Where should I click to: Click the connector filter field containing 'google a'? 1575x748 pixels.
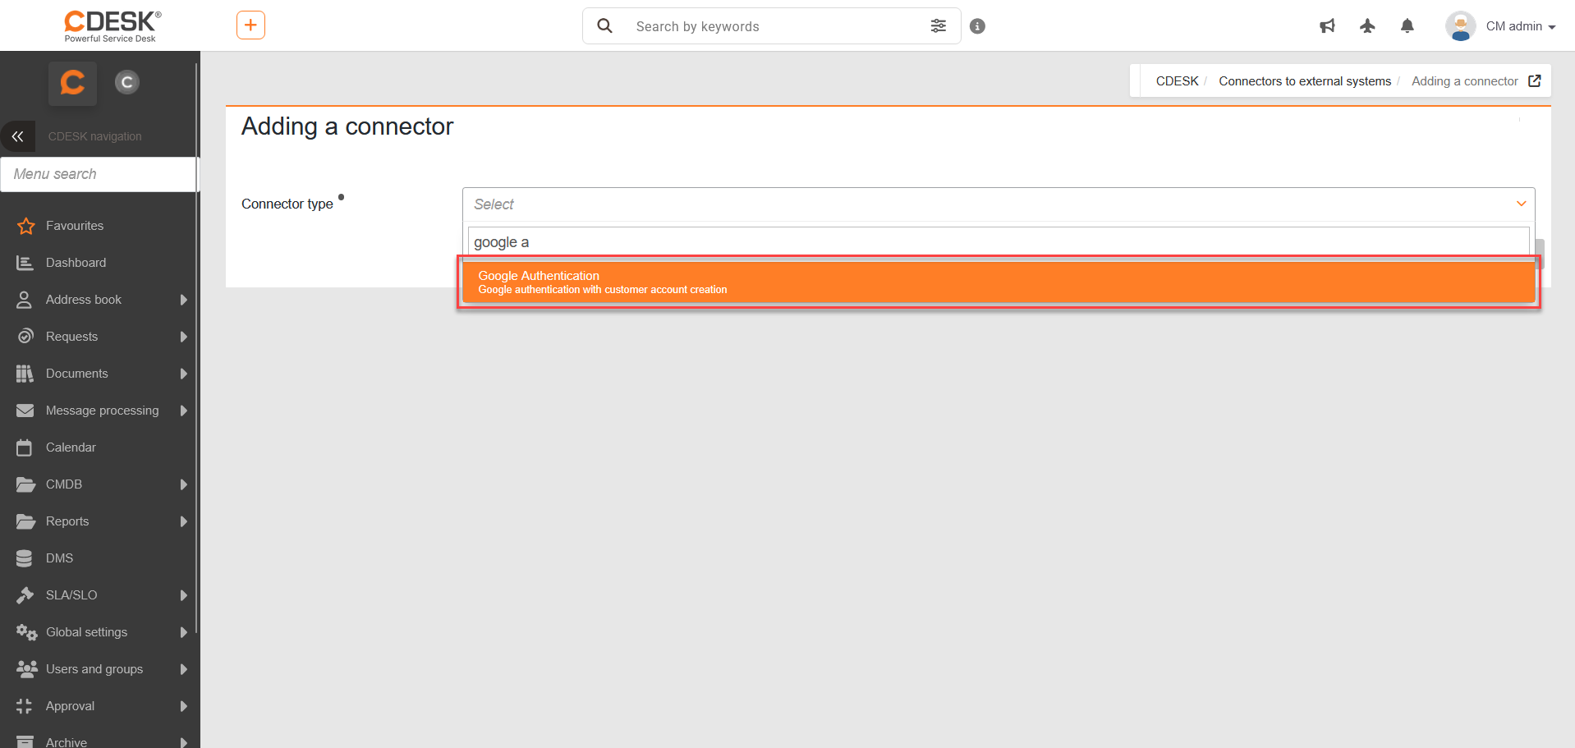tap(999, 242)
